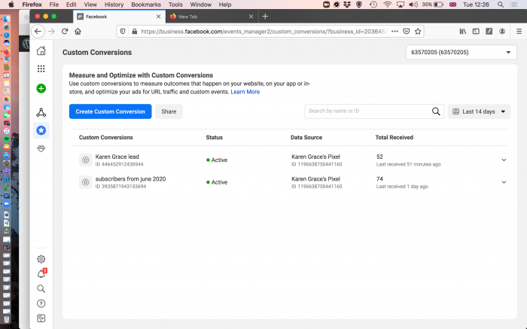Open the Help question mark icon

click(x=41, y=303)
